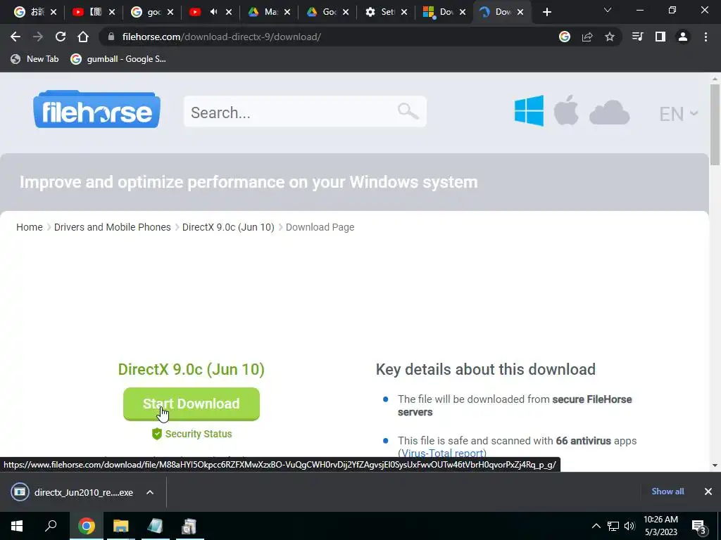721x540 pixels.
Task: Click Show all downloads
Action: click(x=667, y=491)
